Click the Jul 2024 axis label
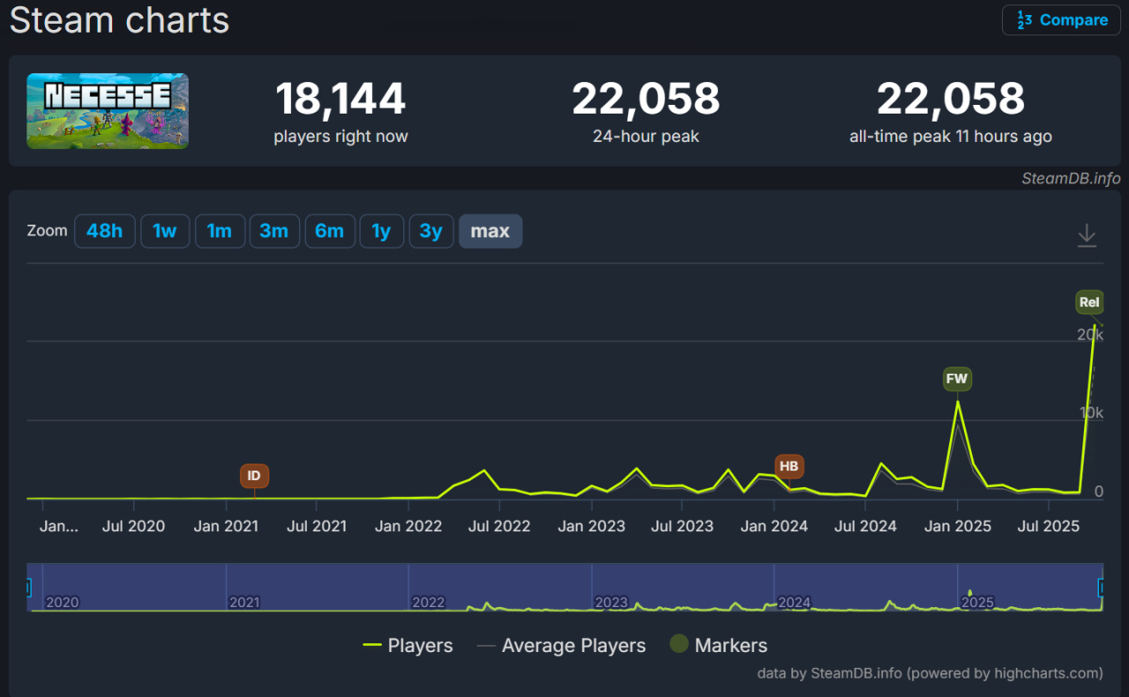Viewport: 1129px width, 697px height. 865,526
